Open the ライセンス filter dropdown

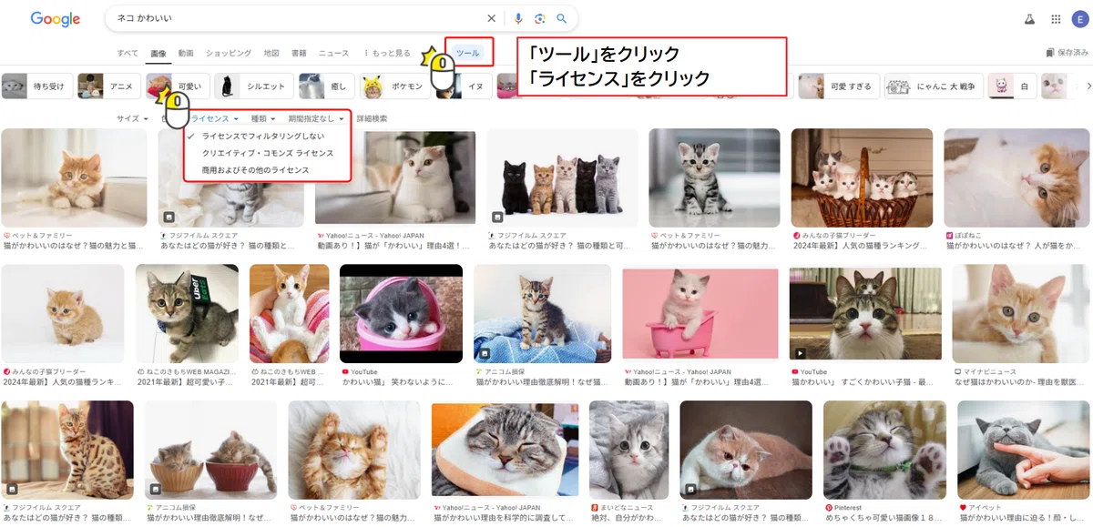tap(215, 118)
